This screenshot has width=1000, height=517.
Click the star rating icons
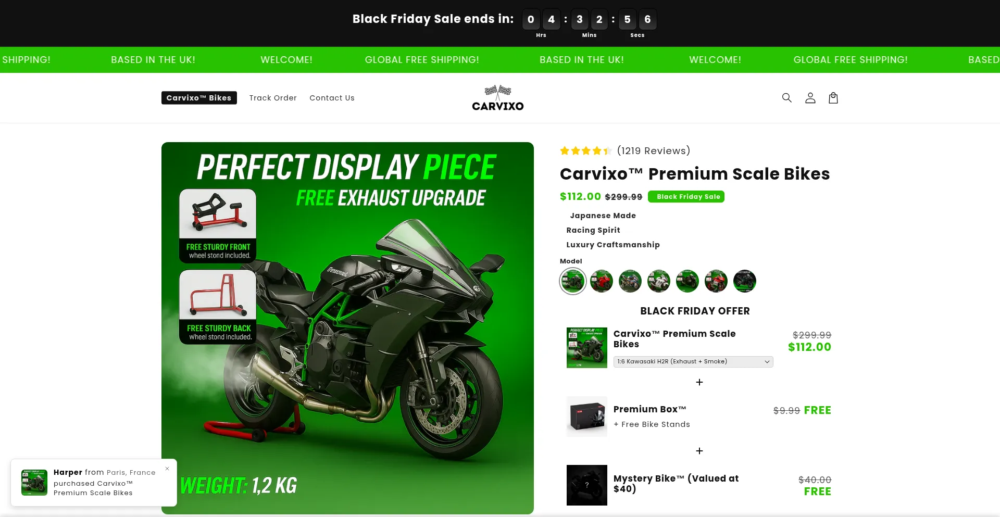point(585,151)
